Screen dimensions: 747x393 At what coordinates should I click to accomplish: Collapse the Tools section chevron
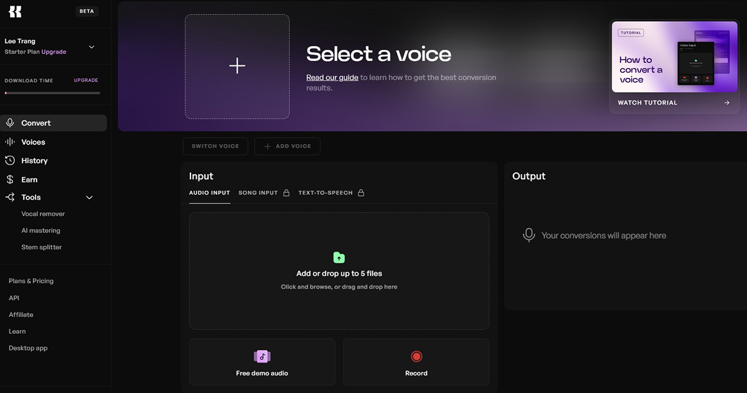pyautogui.click(x=89, y=197)
